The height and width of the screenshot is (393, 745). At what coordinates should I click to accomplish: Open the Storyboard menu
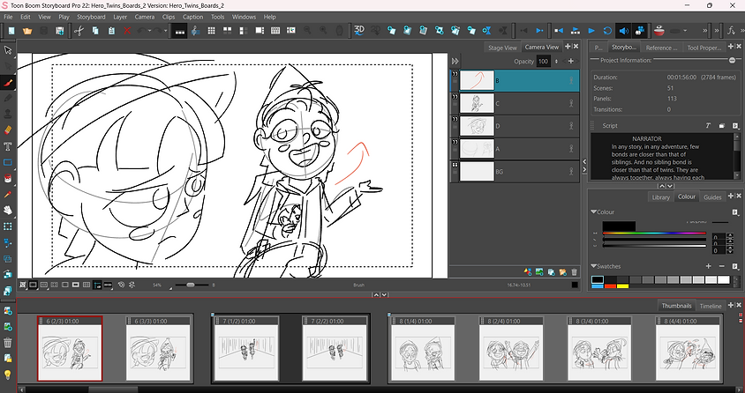click(91, 17)
